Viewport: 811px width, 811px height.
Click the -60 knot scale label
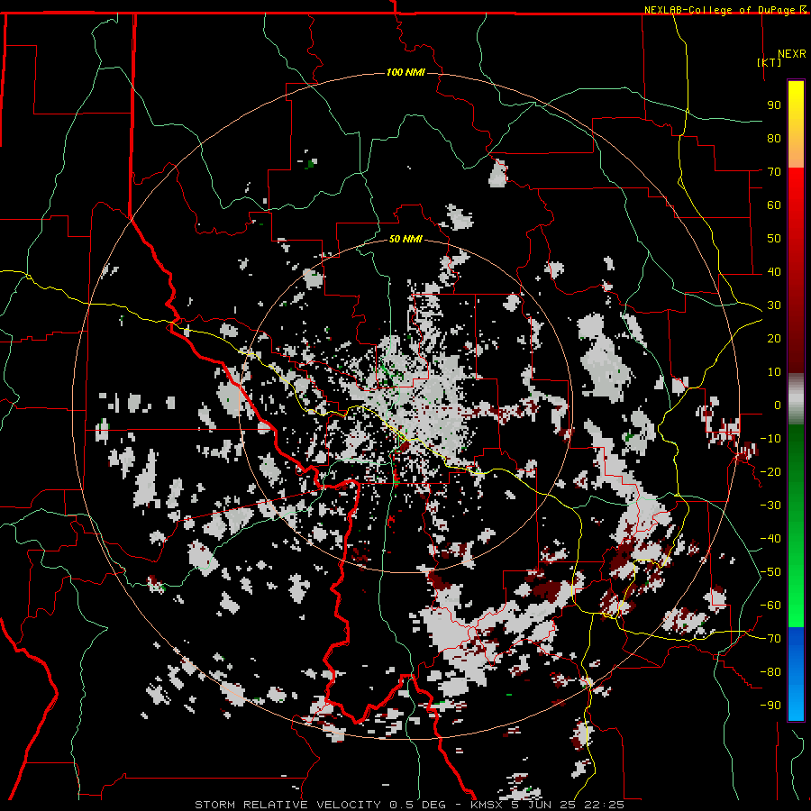click(770, 606)
